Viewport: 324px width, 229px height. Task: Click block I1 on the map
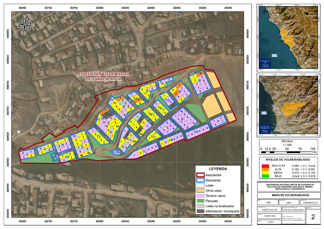54,157
